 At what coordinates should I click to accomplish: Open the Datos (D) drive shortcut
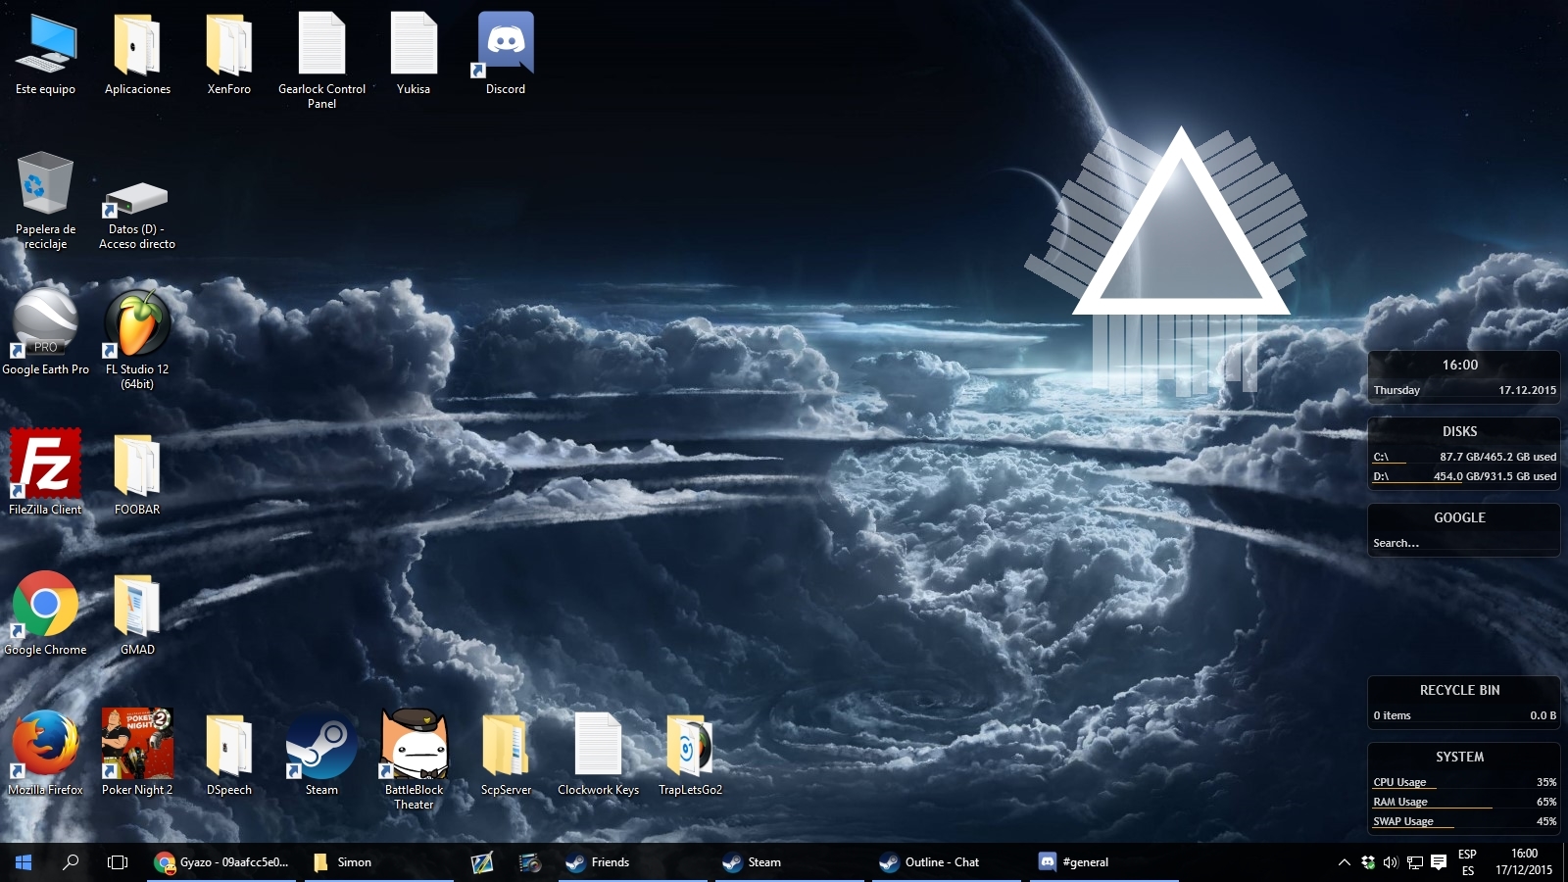click(x=137, y=198)
